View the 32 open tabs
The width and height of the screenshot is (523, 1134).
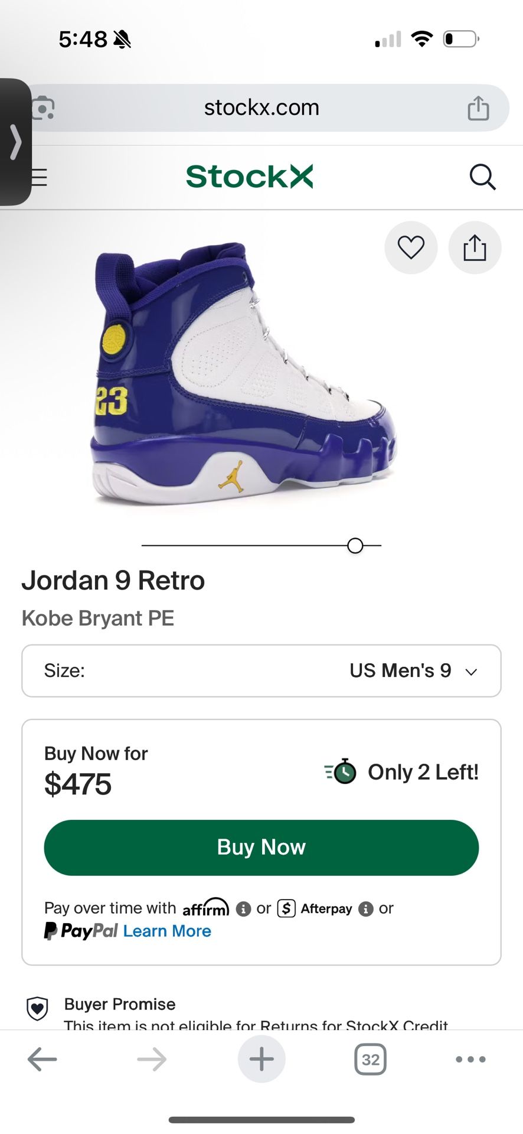370,1060
